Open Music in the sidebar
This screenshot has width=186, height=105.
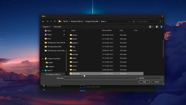[49, 31]
